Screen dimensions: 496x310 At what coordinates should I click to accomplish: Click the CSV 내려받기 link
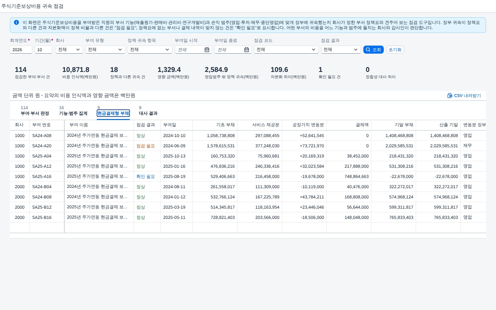pyautogui.click(x=464, y=95)
